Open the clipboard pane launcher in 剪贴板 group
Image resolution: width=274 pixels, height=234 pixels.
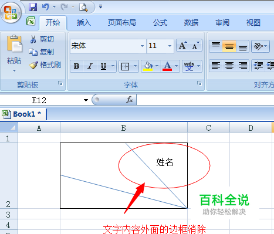[x=60, y=83]
